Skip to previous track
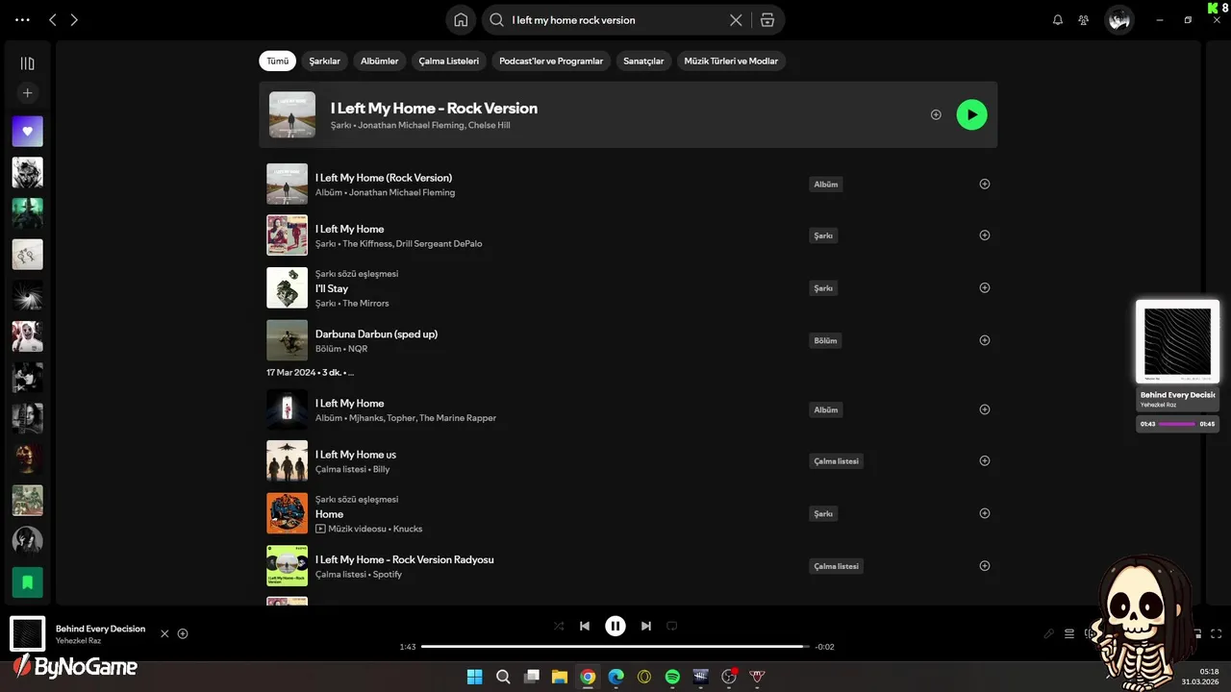Screen dimensions: 1231x692 pos(585,626)
